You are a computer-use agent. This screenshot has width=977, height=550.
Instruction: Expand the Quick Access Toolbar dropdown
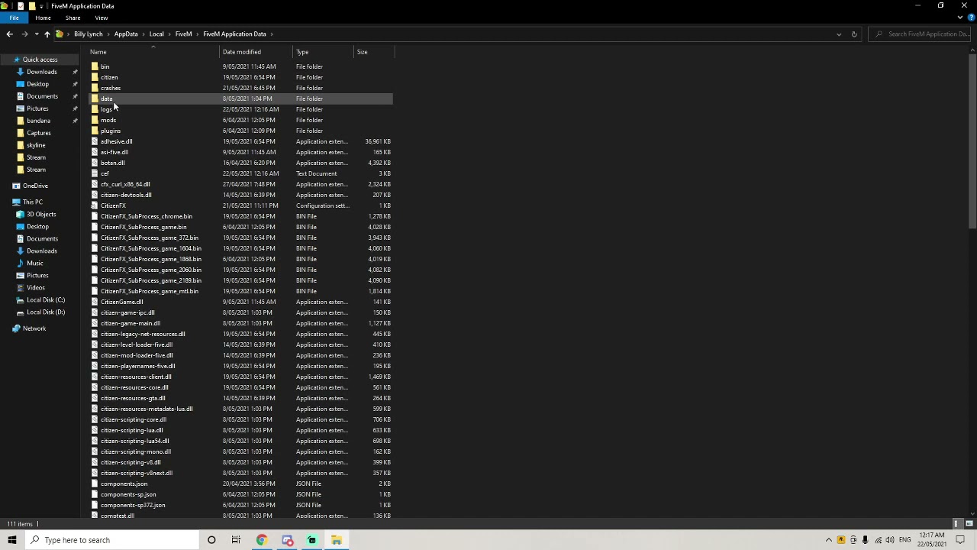point(42,6)
